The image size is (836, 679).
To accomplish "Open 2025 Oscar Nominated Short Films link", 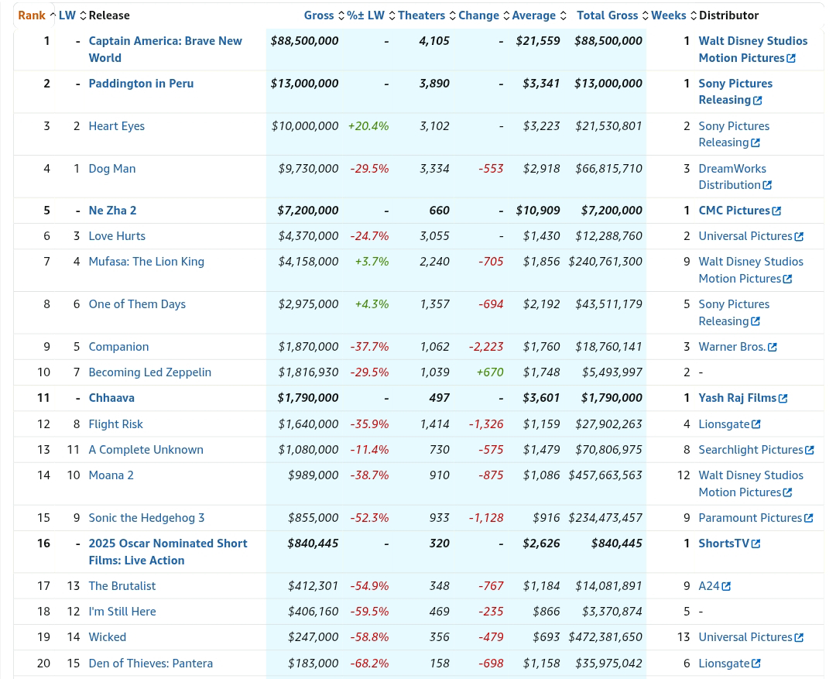I will pos(168,552).
